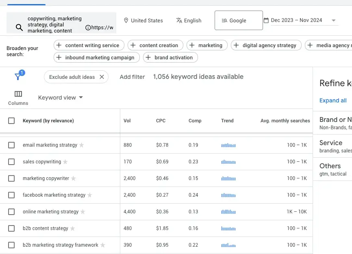Change the English language setting
The width and height of the screenshot is (352, 254).
189,20
